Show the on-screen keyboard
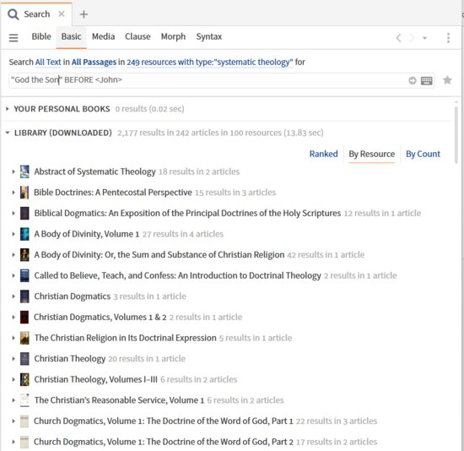The image size is (464, 451). pyautogui.click(x=426, y=80)
